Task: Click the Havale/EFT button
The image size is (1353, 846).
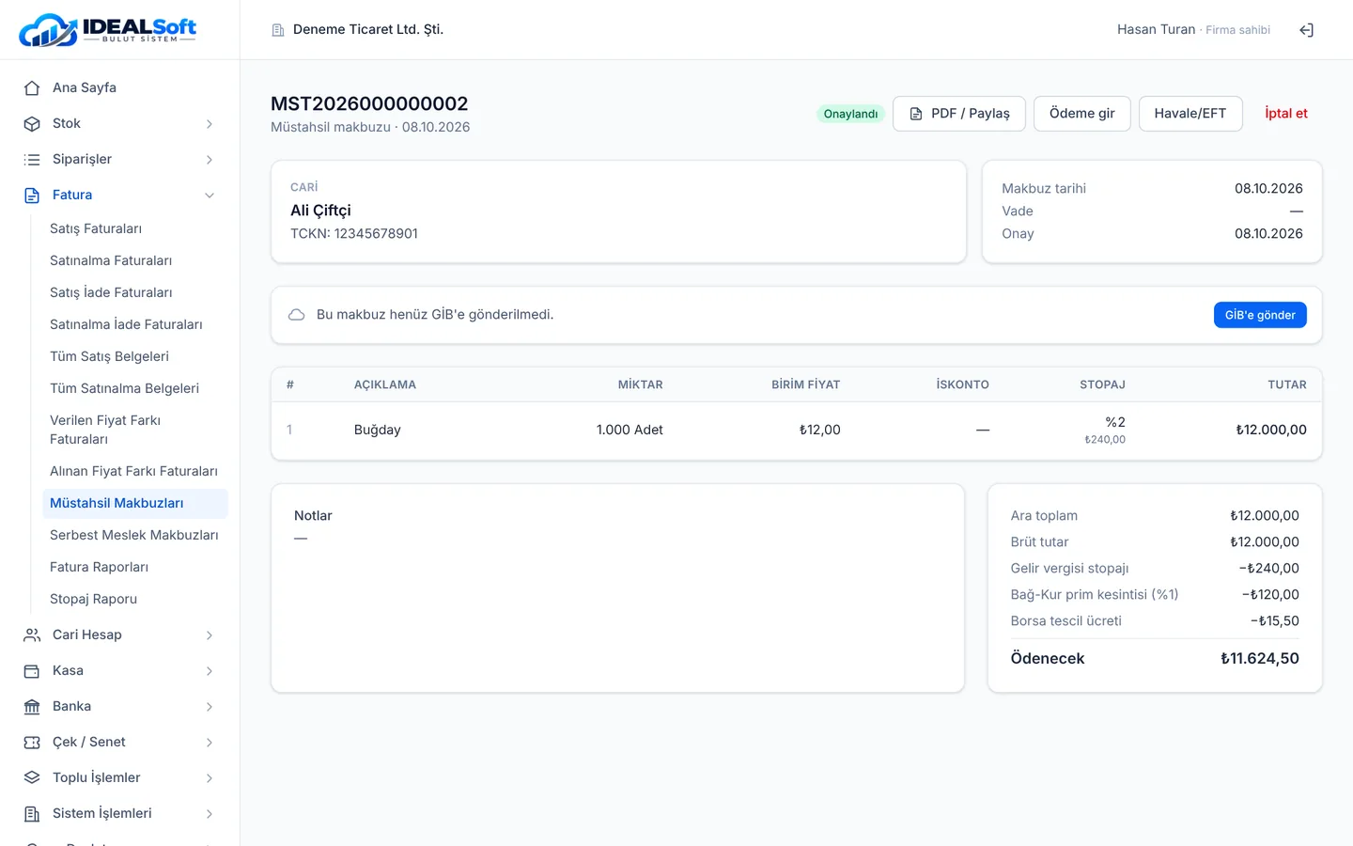Action: (x=1190, y=114)
